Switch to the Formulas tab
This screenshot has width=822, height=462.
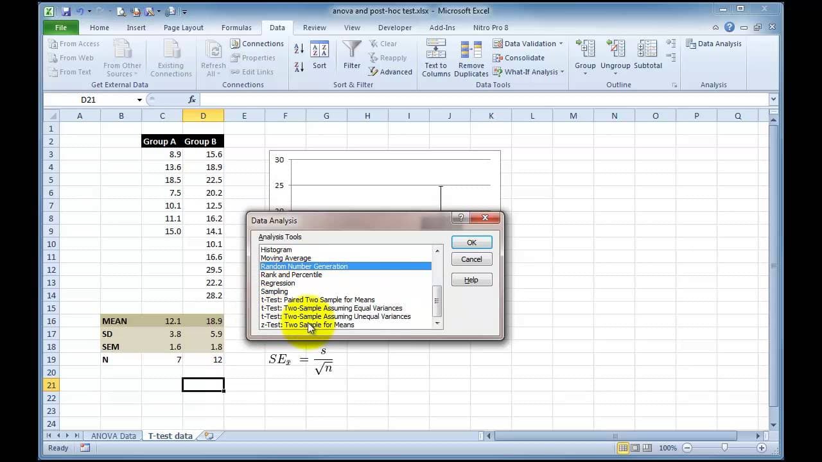(x=236, y=28)
